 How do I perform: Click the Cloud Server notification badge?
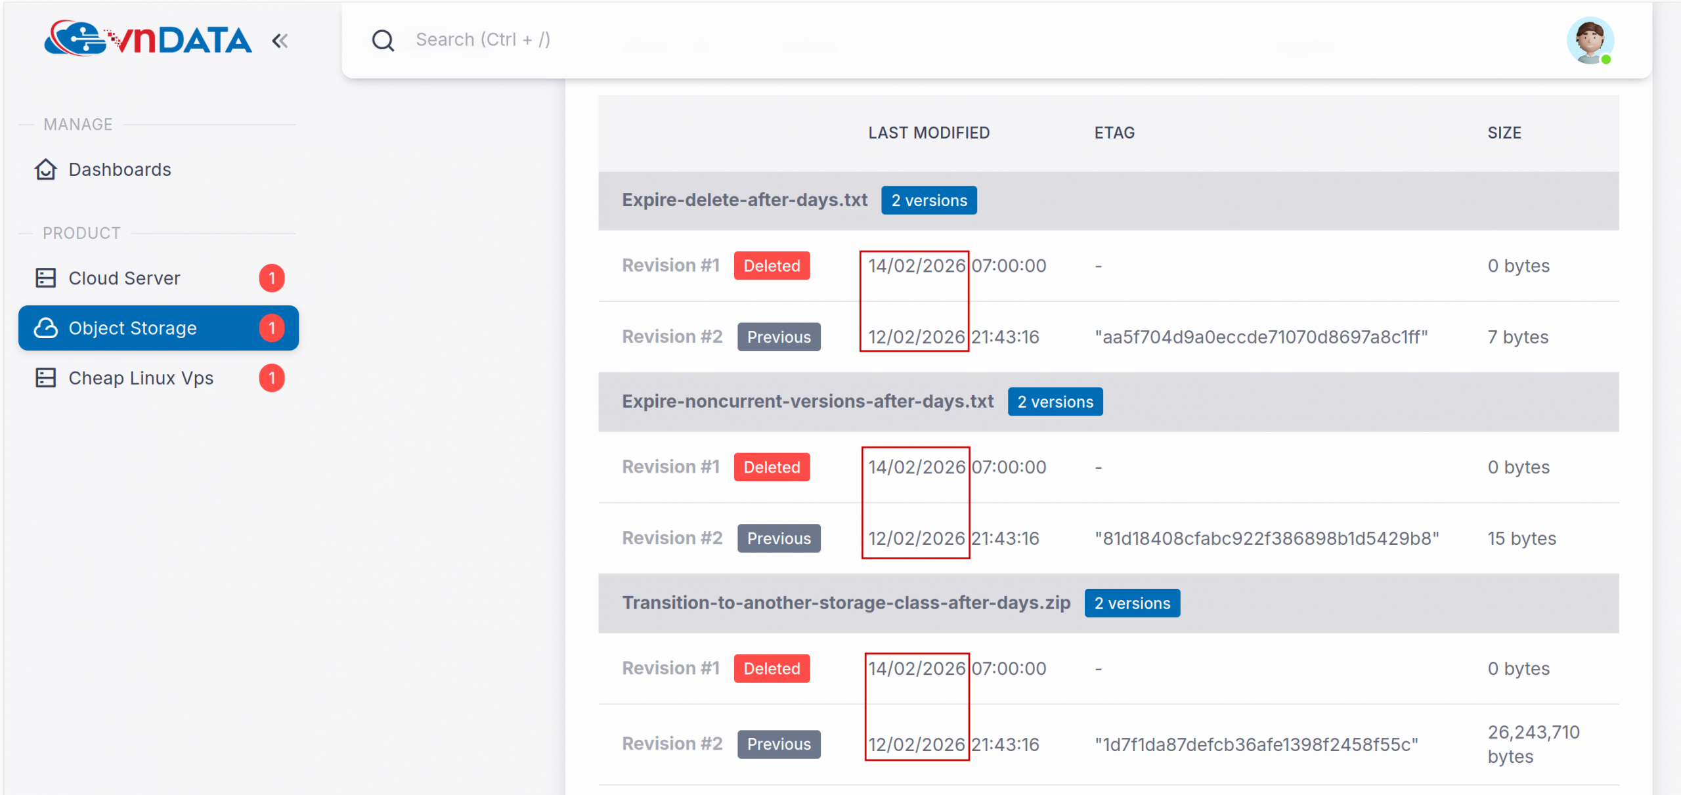271,278
